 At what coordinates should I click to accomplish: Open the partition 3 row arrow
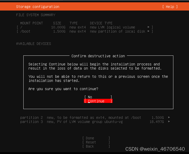[169, 121]
